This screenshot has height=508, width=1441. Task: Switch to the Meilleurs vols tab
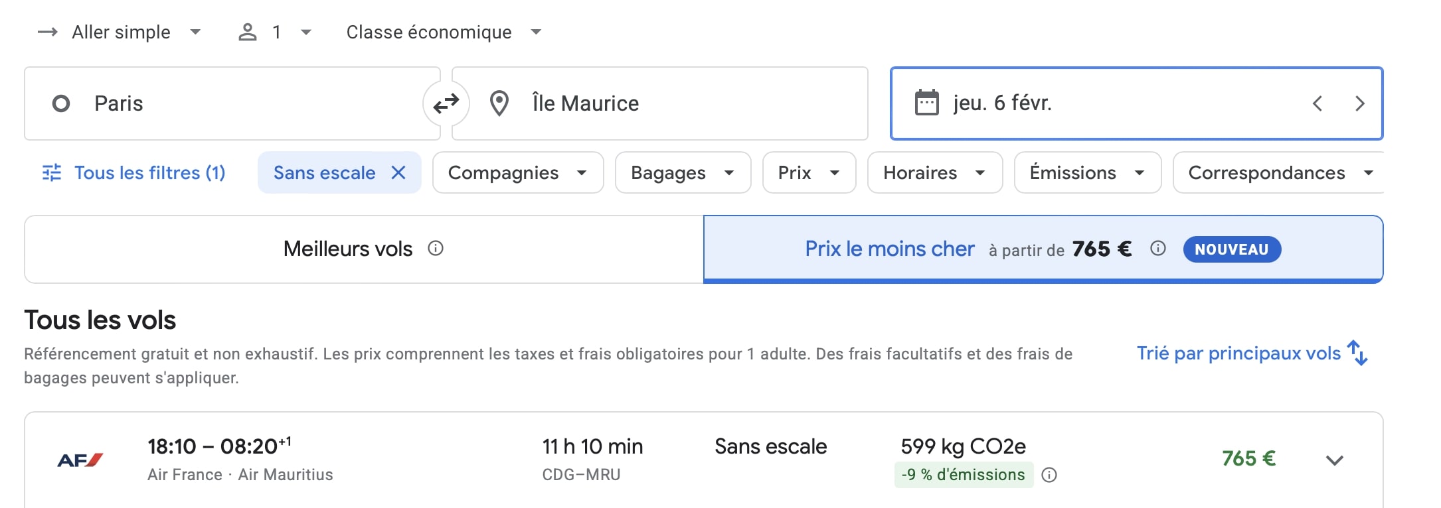364,249
